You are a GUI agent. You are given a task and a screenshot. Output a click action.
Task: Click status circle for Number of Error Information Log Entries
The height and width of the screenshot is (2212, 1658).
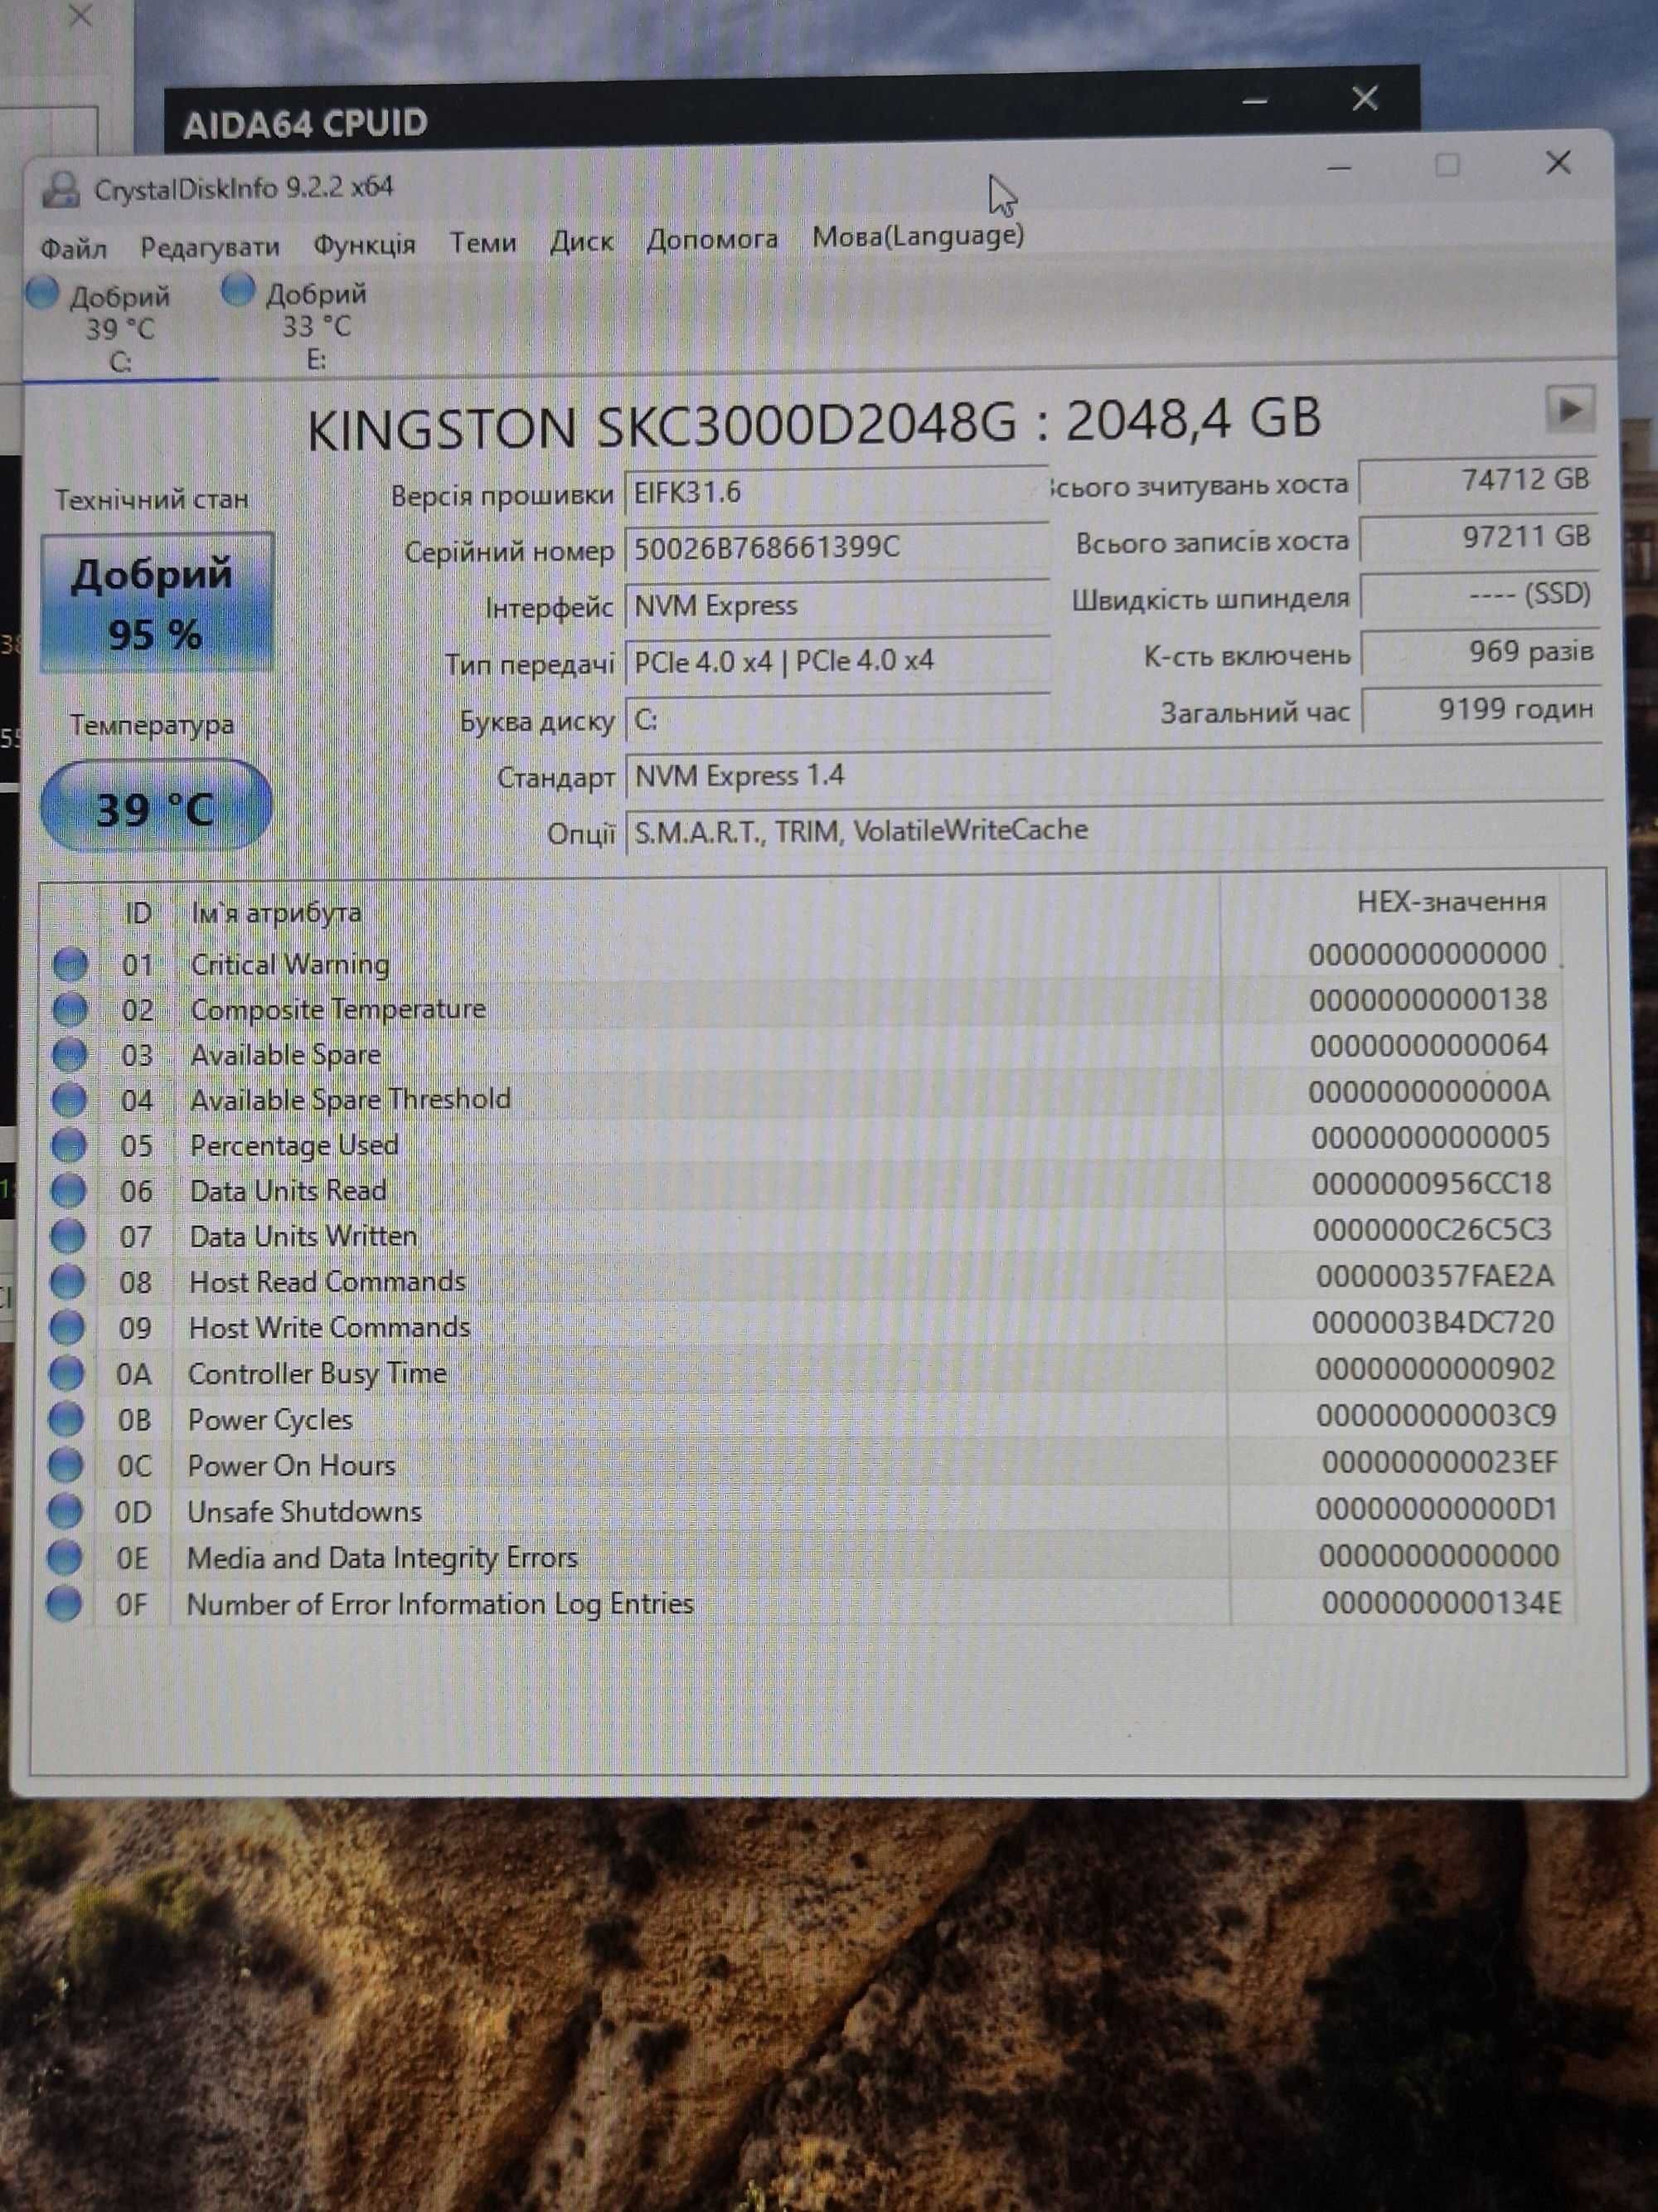coord(64,1604)
